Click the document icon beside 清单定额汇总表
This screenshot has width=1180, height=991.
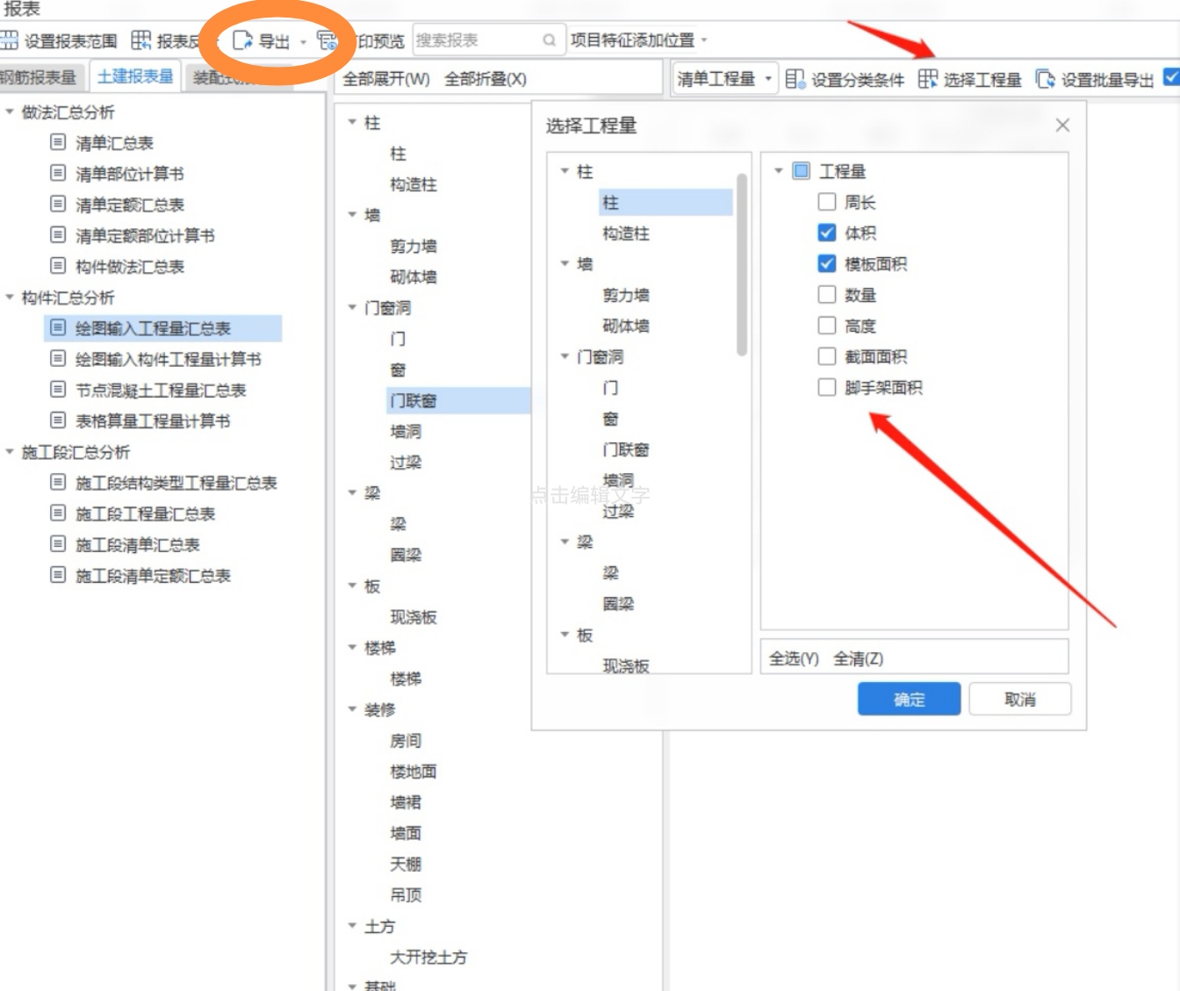click(58, 204)
